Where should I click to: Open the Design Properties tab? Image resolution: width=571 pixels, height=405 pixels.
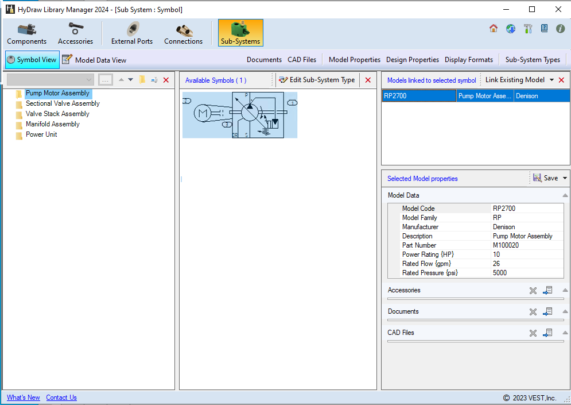[412, 60]
